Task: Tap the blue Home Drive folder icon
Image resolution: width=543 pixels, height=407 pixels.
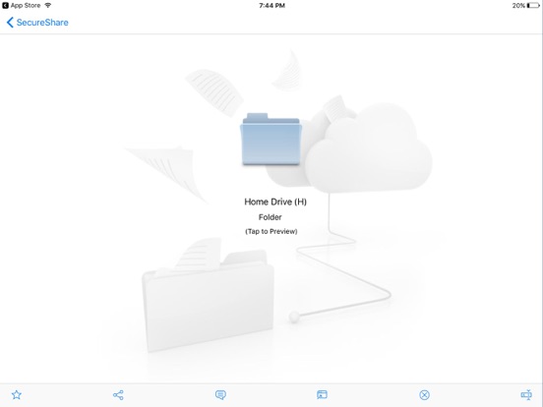Action: [271, 140]
